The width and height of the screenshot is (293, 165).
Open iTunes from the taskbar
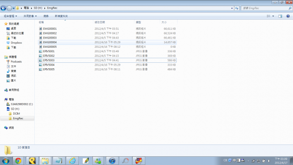(112, 161)
